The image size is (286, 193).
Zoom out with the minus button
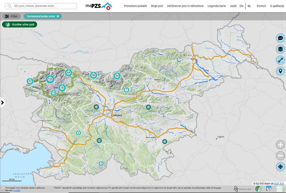280,156
